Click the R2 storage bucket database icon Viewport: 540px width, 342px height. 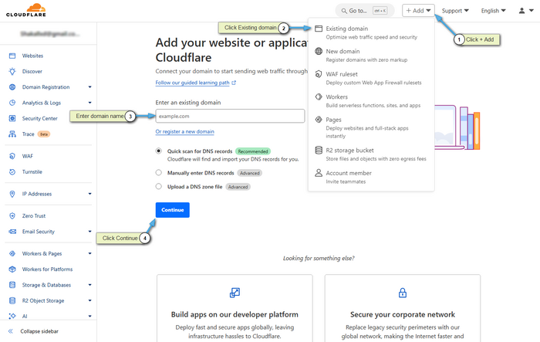tap(319, 151)
